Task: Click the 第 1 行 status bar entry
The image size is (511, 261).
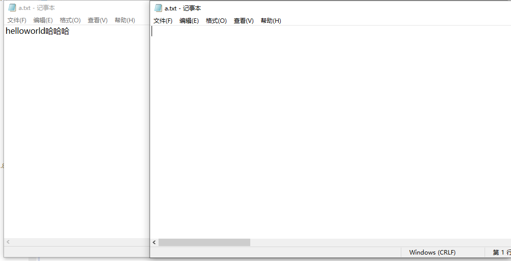Action: tap(502, 253)
